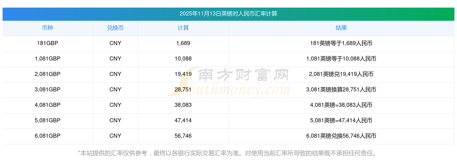Click the calculated value 10,088
Viewport: 457px width, 161px height.
pos(183,59)
